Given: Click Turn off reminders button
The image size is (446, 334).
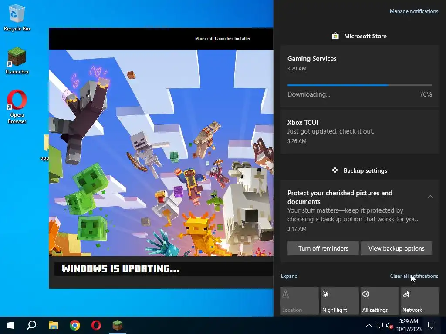Looking at the screenshot, I should coord(323,248).
